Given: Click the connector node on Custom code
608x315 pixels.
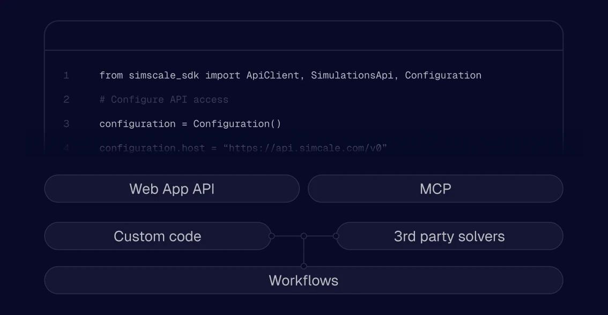Looking at the screenshot, I should pyautogui.click(x=271, y=236).
